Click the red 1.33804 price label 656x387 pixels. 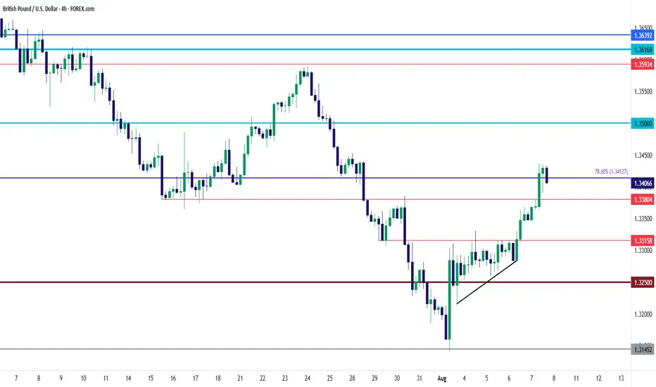click(643, 200)
